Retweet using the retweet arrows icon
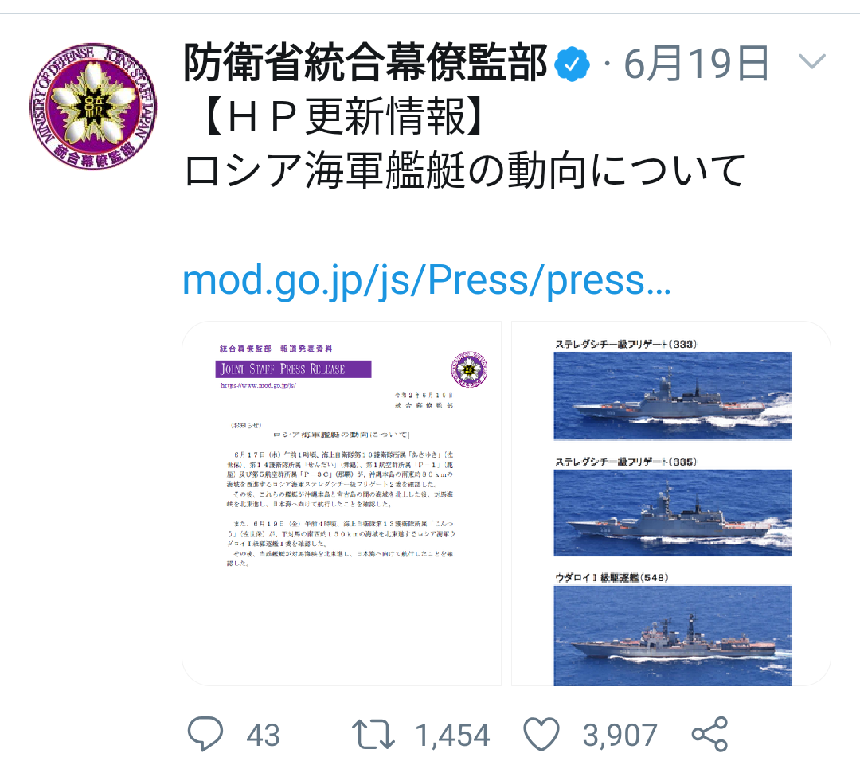860x757 pixels. [x=373, y=735]
